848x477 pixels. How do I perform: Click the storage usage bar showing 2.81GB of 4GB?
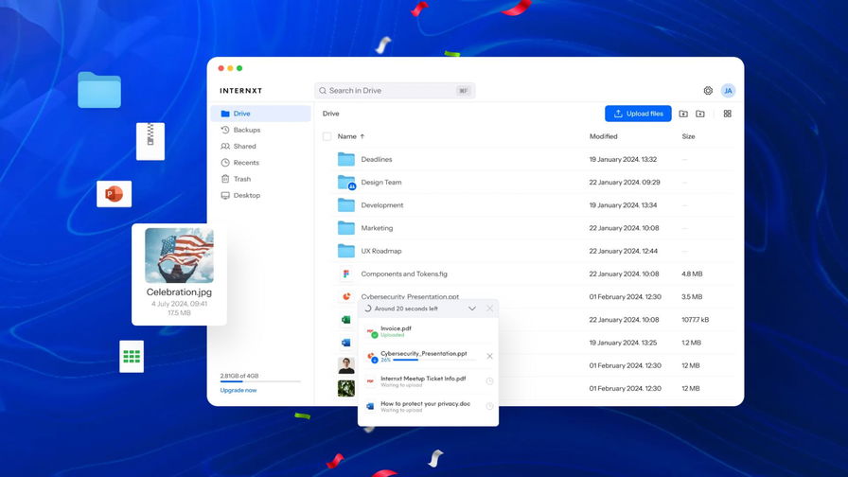click(260, 381)
